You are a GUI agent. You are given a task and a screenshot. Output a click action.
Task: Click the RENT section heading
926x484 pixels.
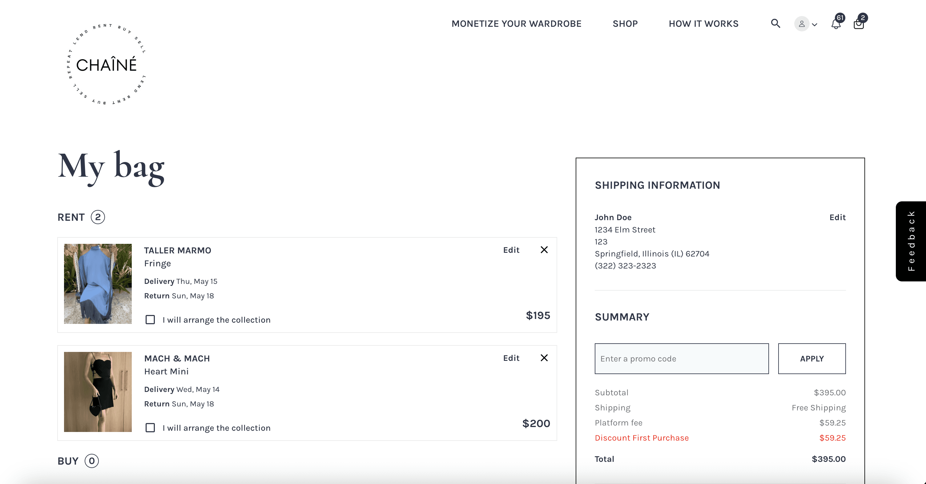pos(71,217)
